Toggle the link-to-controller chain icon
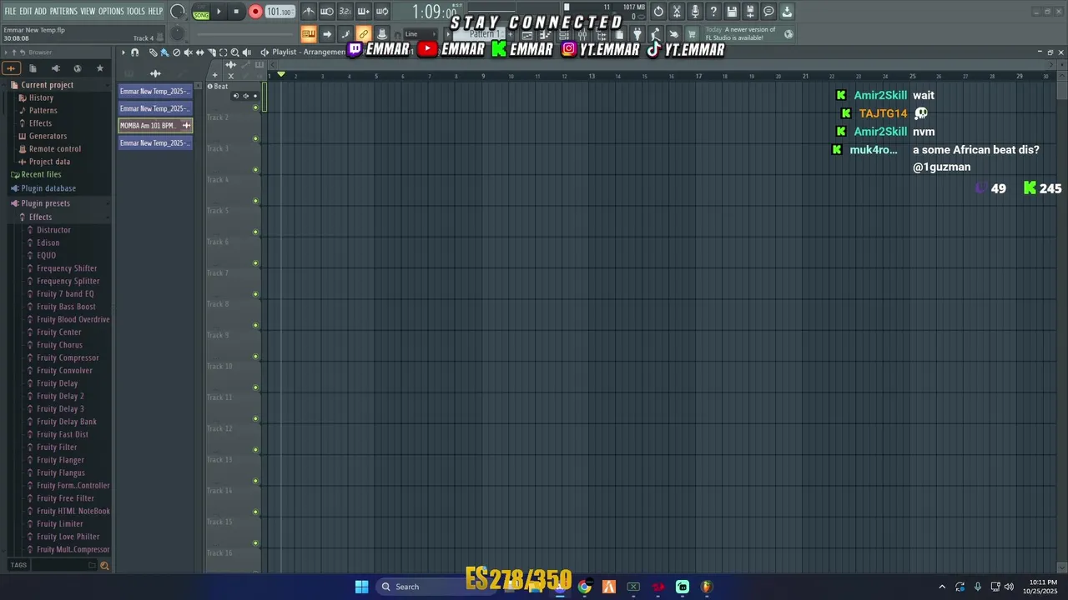The width and height of the screenshot is (1068, 600). (x=364, y=34)
